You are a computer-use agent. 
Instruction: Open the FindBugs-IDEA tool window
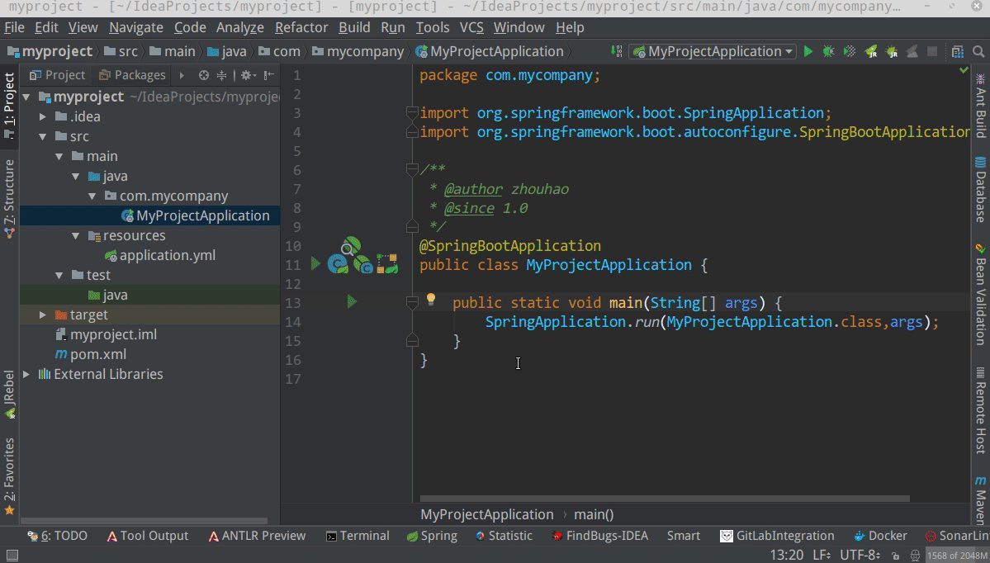[x=599, y=536]
